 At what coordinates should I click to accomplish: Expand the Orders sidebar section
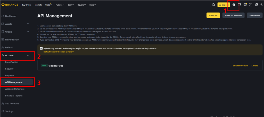(x=28, y=32)
